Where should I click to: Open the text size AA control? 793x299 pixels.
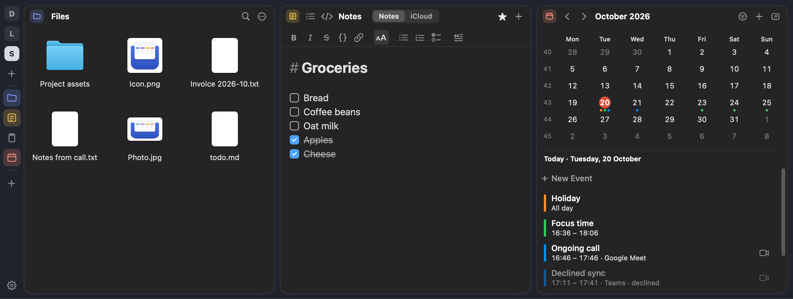381,38
